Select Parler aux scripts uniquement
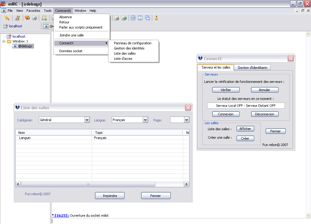311x224 pixels. 82,27
